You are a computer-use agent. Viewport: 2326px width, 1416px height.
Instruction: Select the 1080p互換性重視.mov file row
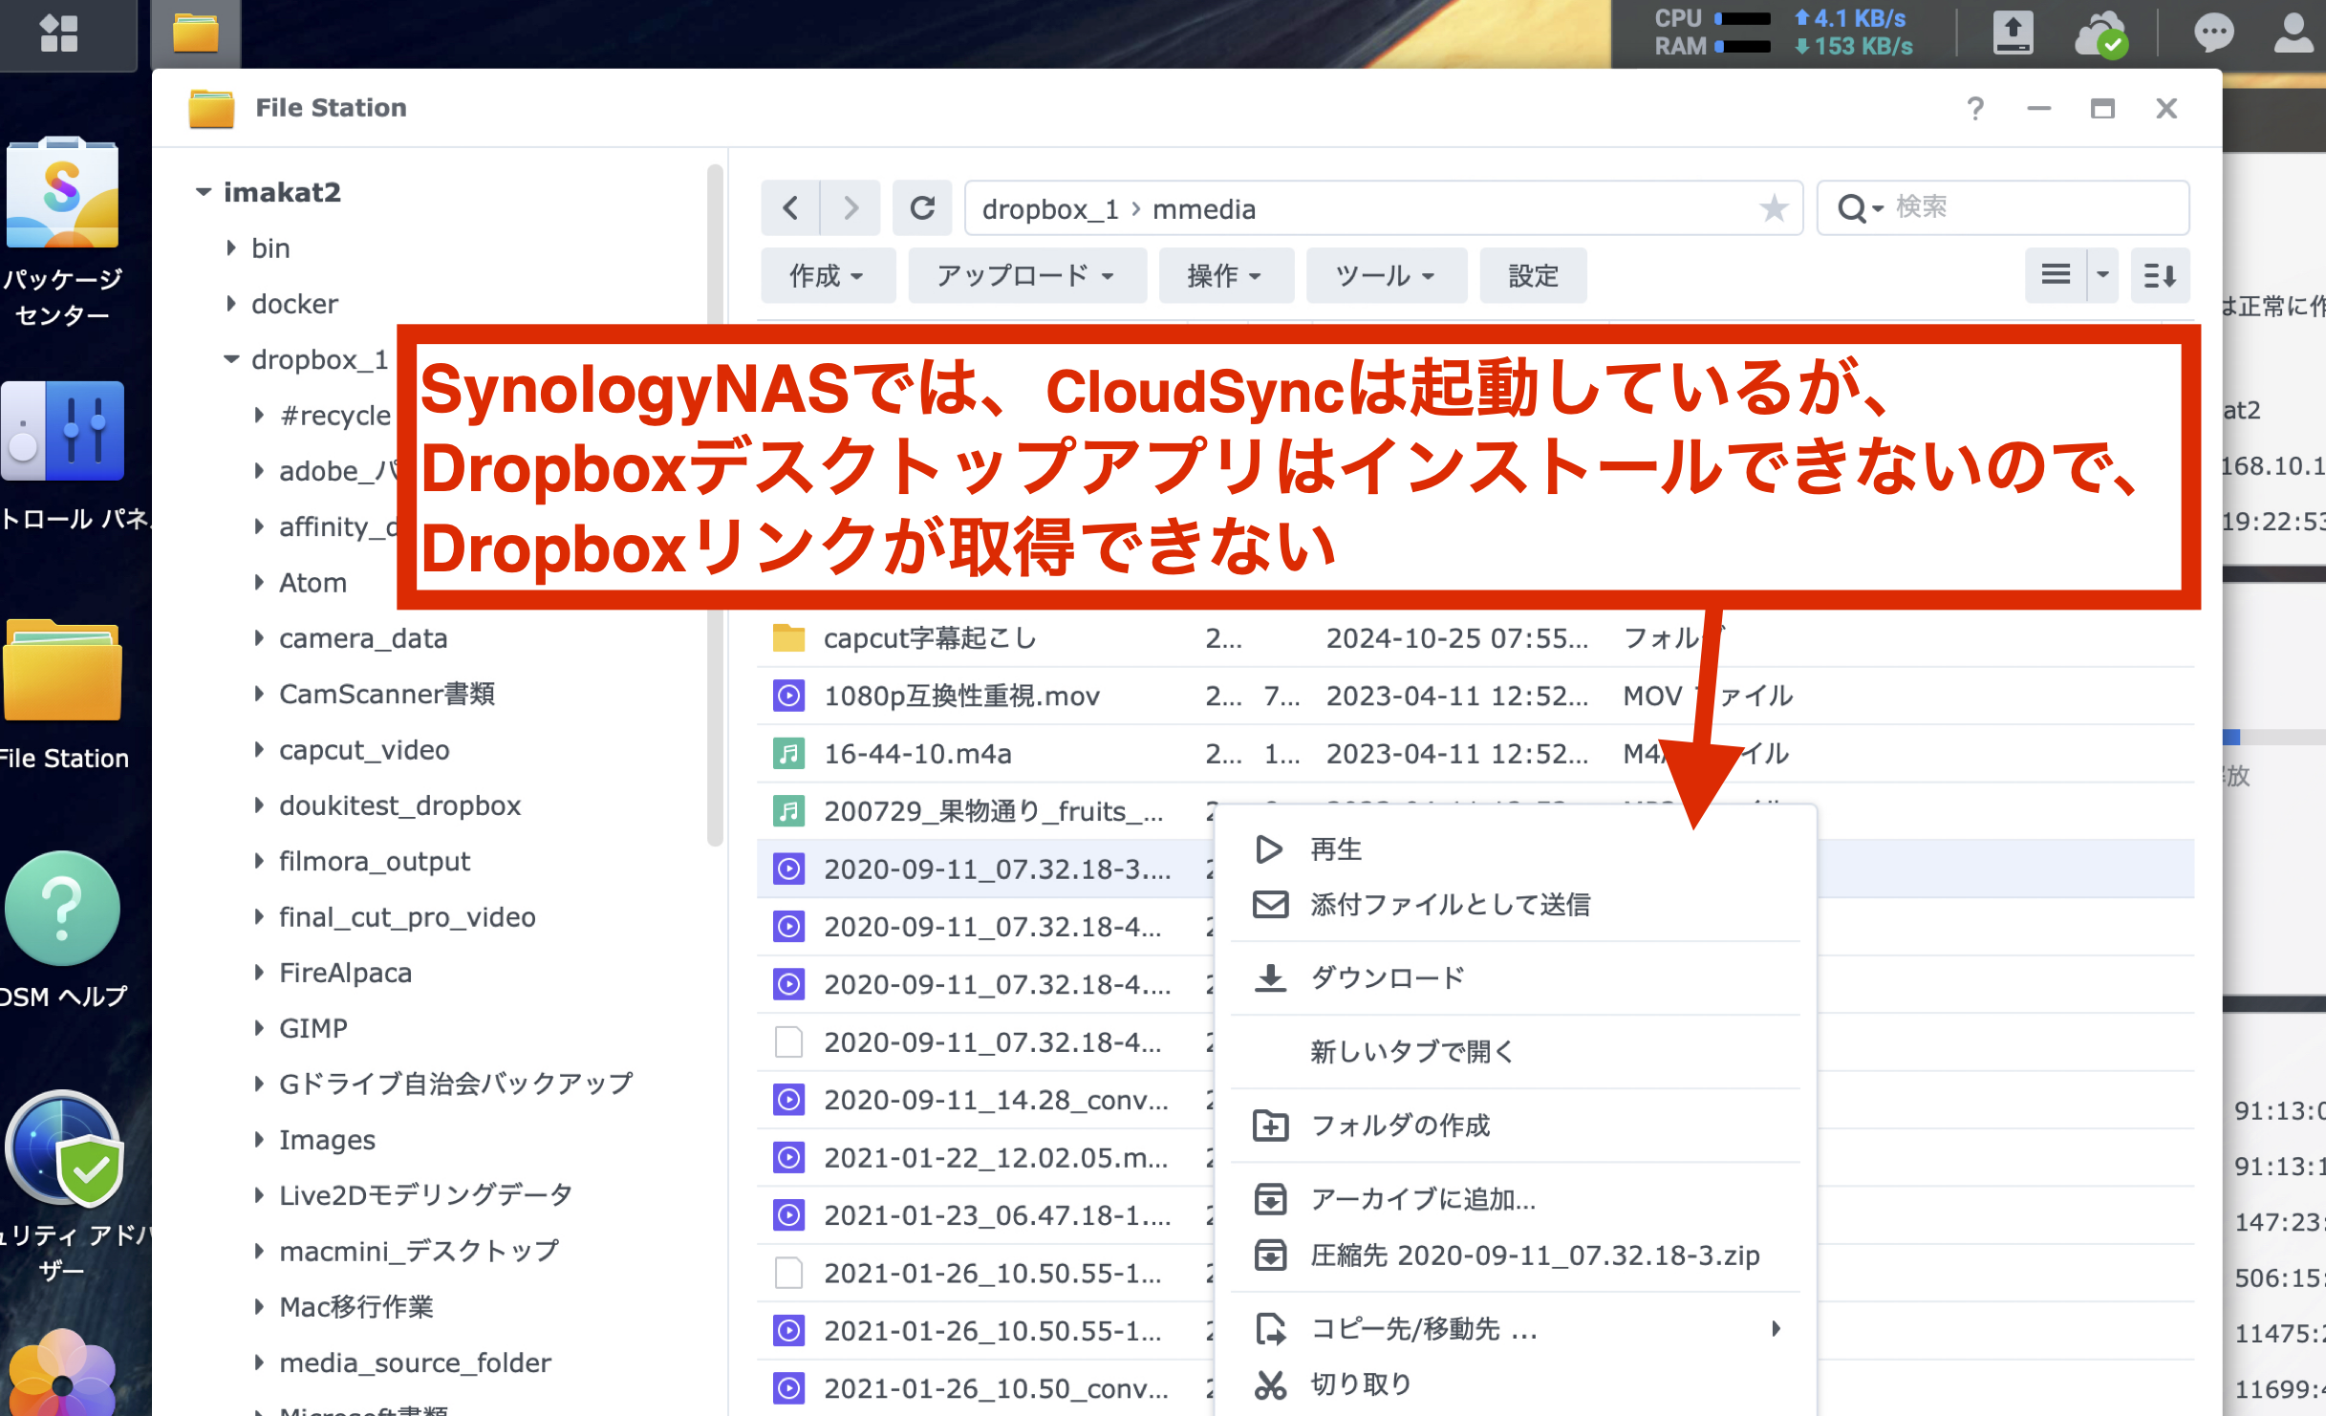tap(960, 696)
